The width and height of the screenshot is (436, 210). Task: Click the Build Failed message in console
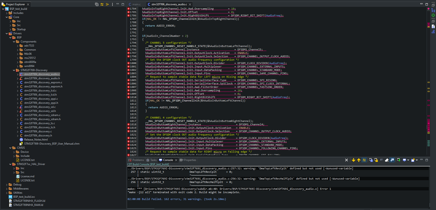click(176, 199)
